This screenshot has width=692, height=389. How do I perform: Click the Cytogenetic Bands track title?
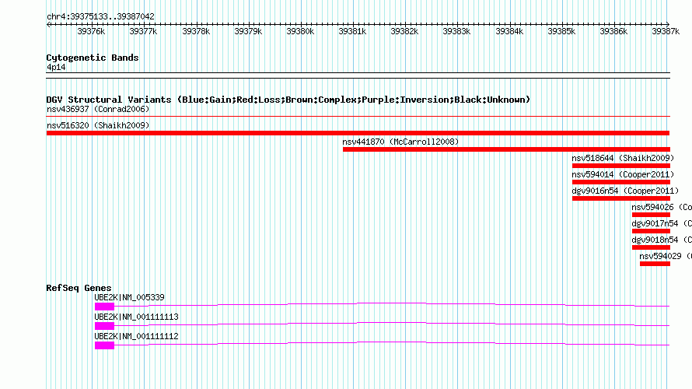click(x=93, y=58)
